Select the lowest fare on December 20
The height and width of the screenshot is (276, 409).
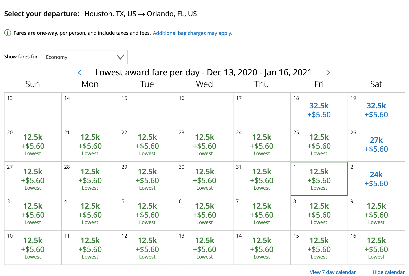point(33,144)
